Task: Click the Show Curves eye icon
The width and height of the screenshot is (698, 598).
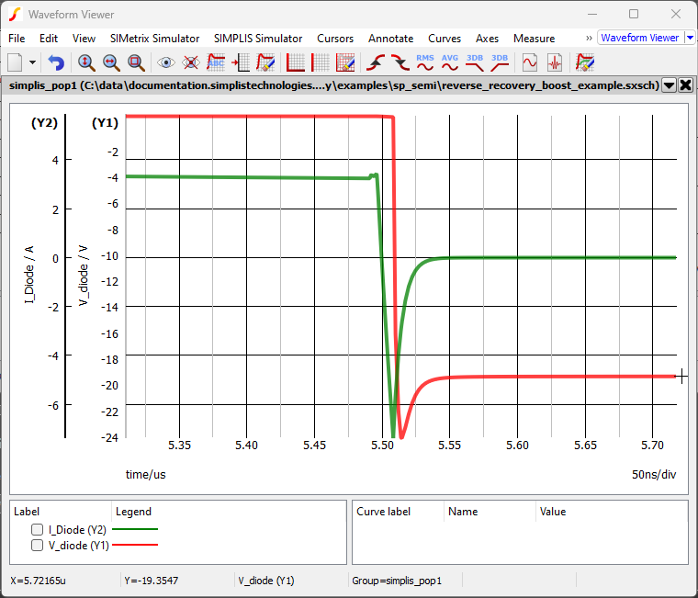Action: (166, 62)
